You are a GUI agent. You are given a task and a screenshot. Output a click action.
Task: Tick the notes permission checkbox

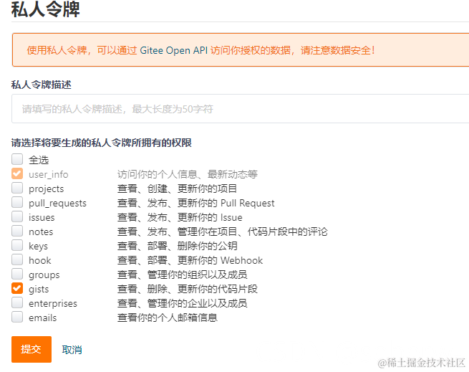point(17,231)
